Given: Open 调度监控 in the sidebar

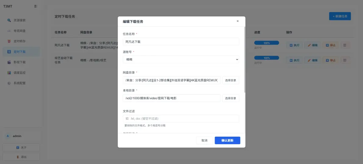Looking at the screenshot, I should click(21, 73).
